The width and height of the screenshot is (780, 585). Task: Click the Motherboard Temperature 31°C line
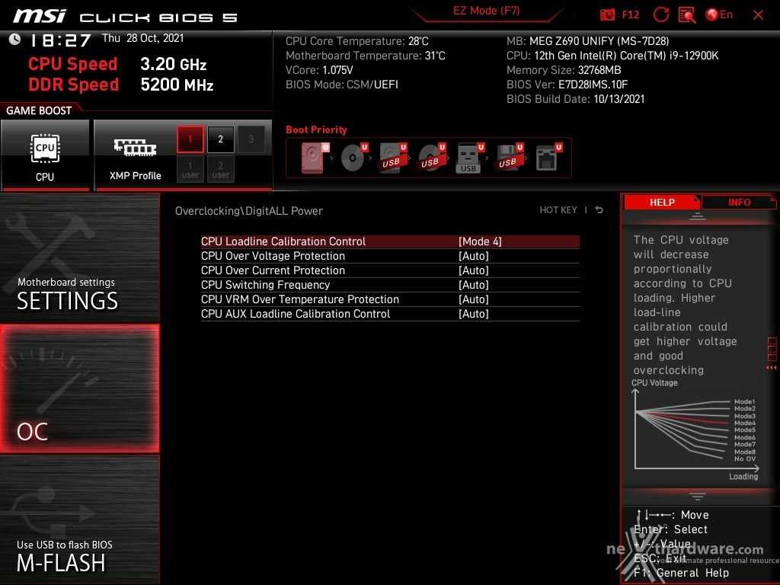[x=365, y=56]
